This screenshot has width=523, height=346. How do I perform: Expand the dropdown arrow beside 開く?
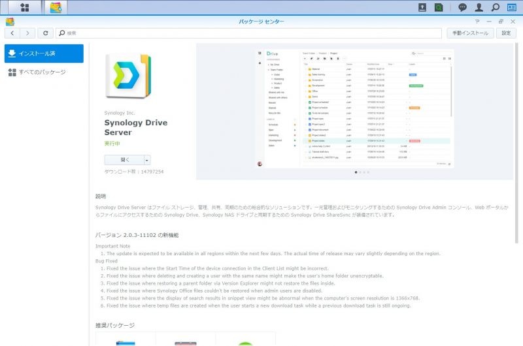[x=147, y=159]
